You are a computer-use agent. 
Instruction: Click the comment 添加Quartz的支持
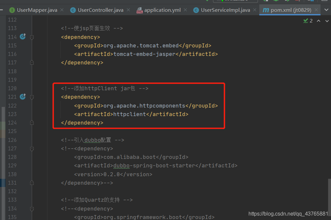97,200
